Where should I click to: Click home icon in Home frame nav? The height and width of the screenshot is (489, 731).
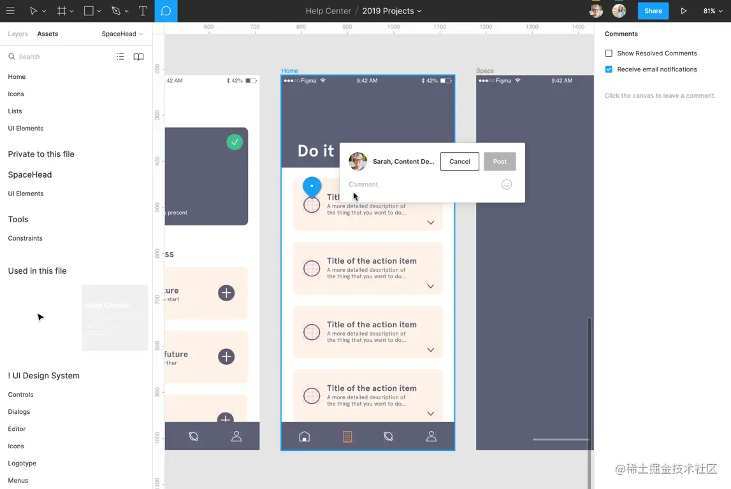[305, 436]
